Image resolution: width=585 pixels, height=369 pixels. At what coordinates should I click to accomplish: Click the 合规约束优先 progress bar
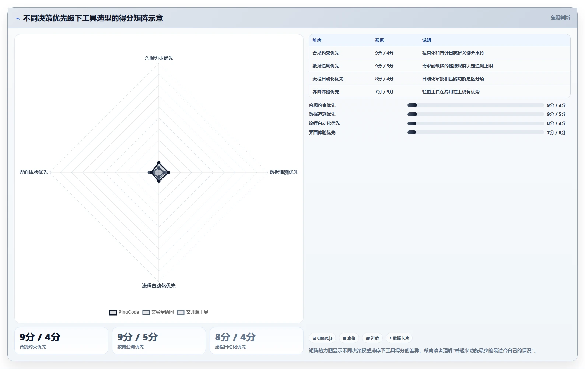pyautogui.click(x=476, y=105)
